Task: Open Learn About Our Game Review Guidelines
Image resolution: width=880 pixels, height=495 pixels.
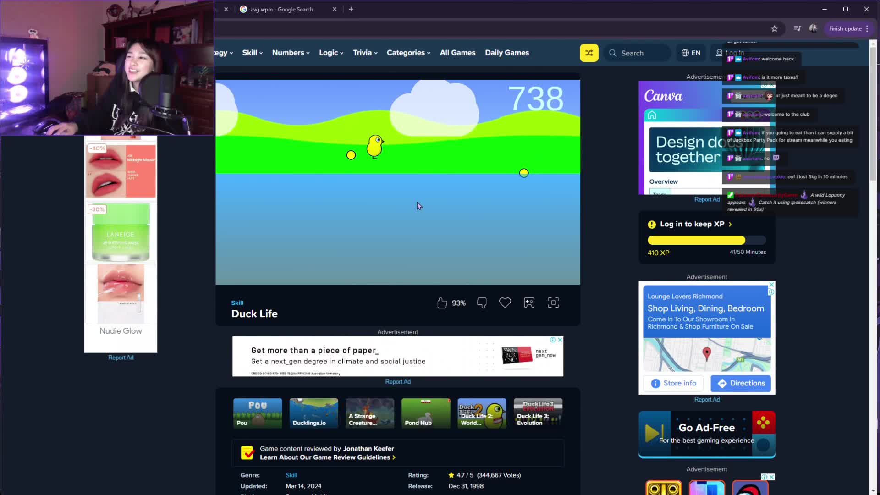Action: click(327, 457)
